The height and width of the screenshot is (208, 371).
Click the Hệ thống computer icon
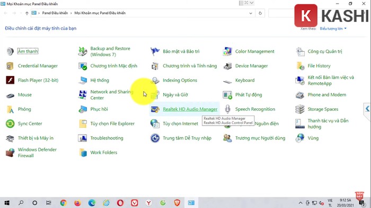pos(83,80)
